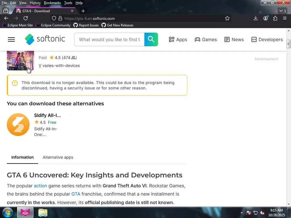Screen dimensions: 291x218
Task: Open the account profile icon
Action: pos(266,18)
